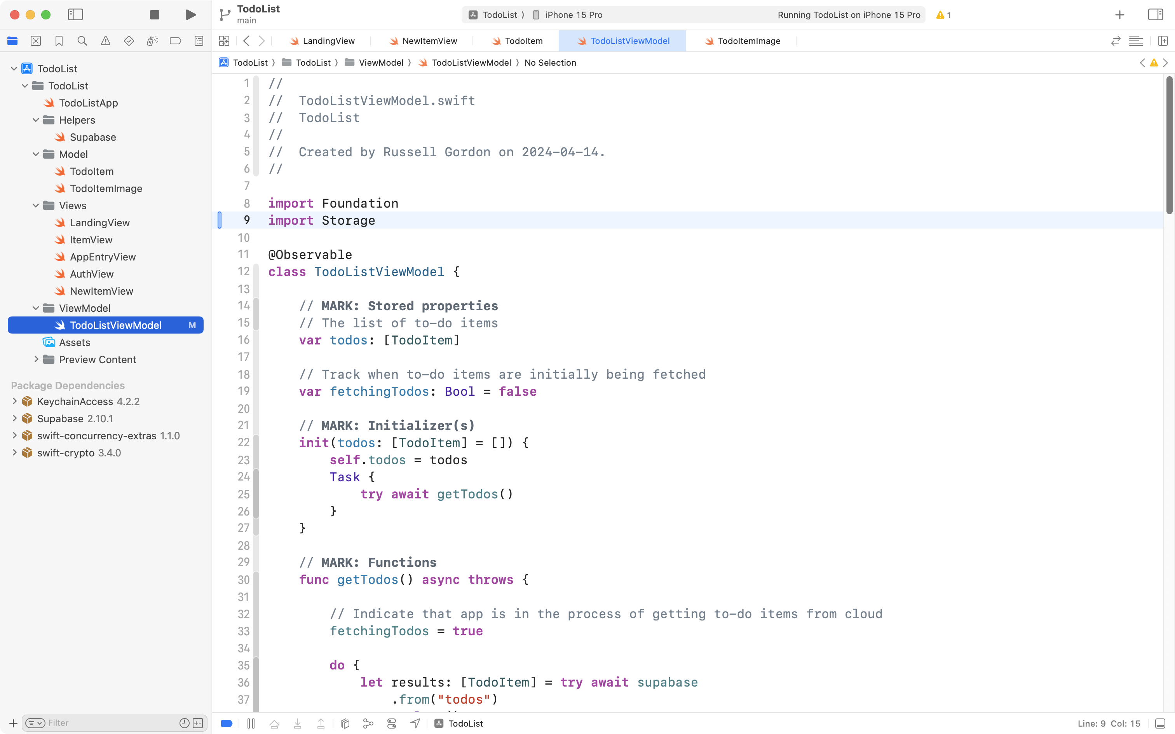The image size is (1175, 734).
Task: Toggle the right inspector panel
Action: [1155, 14]
